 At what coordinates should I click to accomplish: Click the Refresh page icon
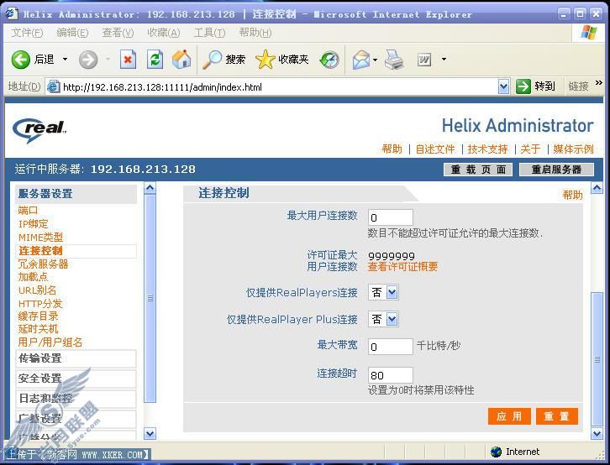(155, 60)
